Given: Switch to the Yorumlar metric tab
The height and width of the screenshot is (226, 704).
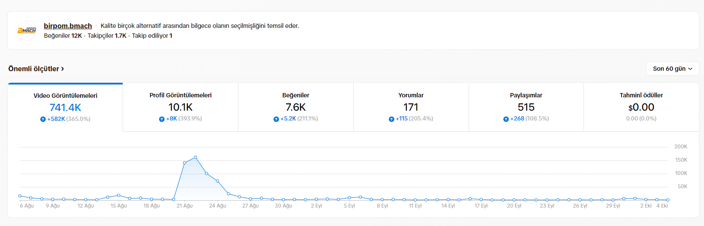Looking at the screenshot, I should pyautogui.click(x=411, y=107).
